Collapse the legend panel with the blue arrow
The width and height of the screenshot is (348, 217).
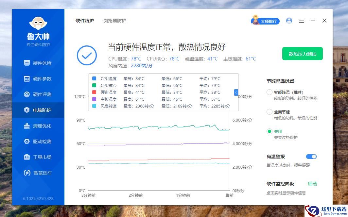tap(236, 92)
